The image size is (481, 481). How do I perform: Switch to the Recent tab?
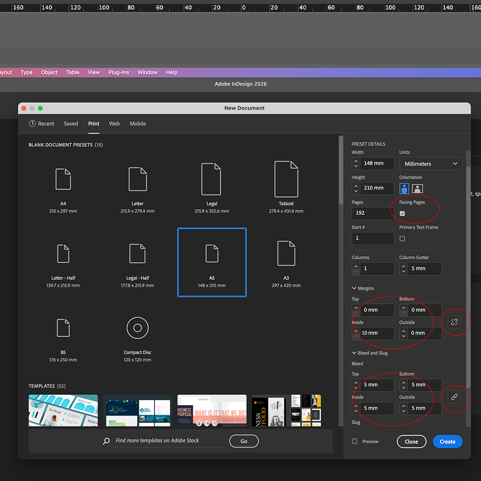[41, 124]
